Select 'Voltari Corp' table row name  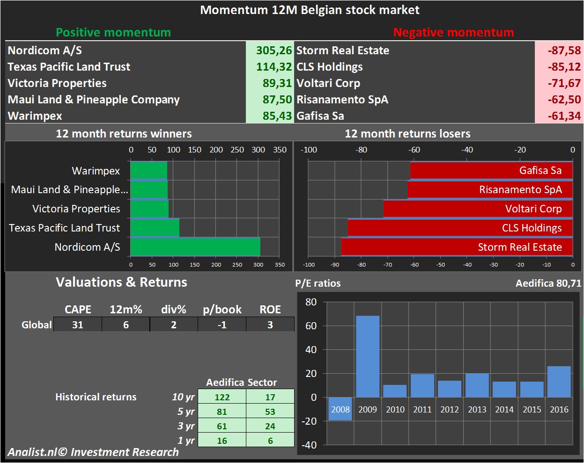[328, 83]
